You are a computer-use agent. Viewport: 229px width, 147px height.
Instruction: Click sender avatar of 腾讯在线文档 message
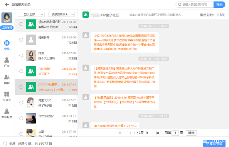click(86, 68)
